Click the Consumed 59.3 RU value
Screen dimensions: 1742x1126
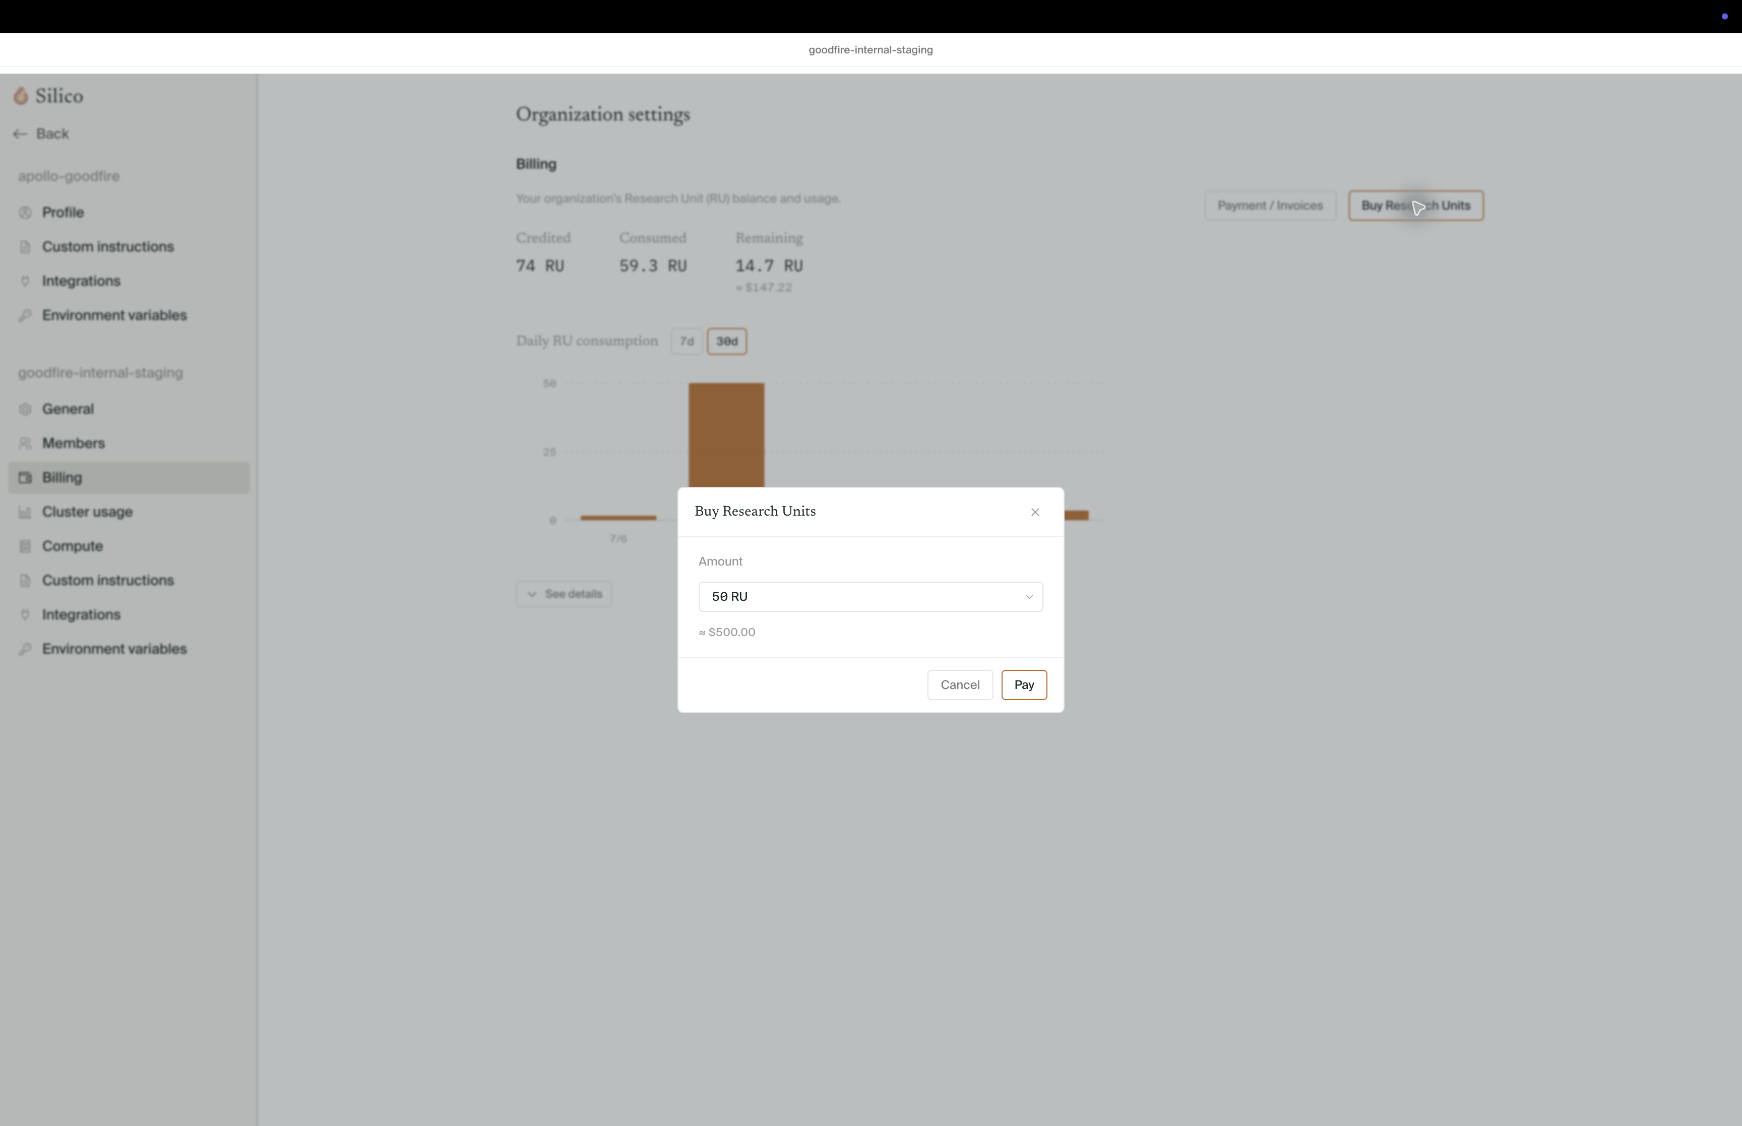point(653,266)
